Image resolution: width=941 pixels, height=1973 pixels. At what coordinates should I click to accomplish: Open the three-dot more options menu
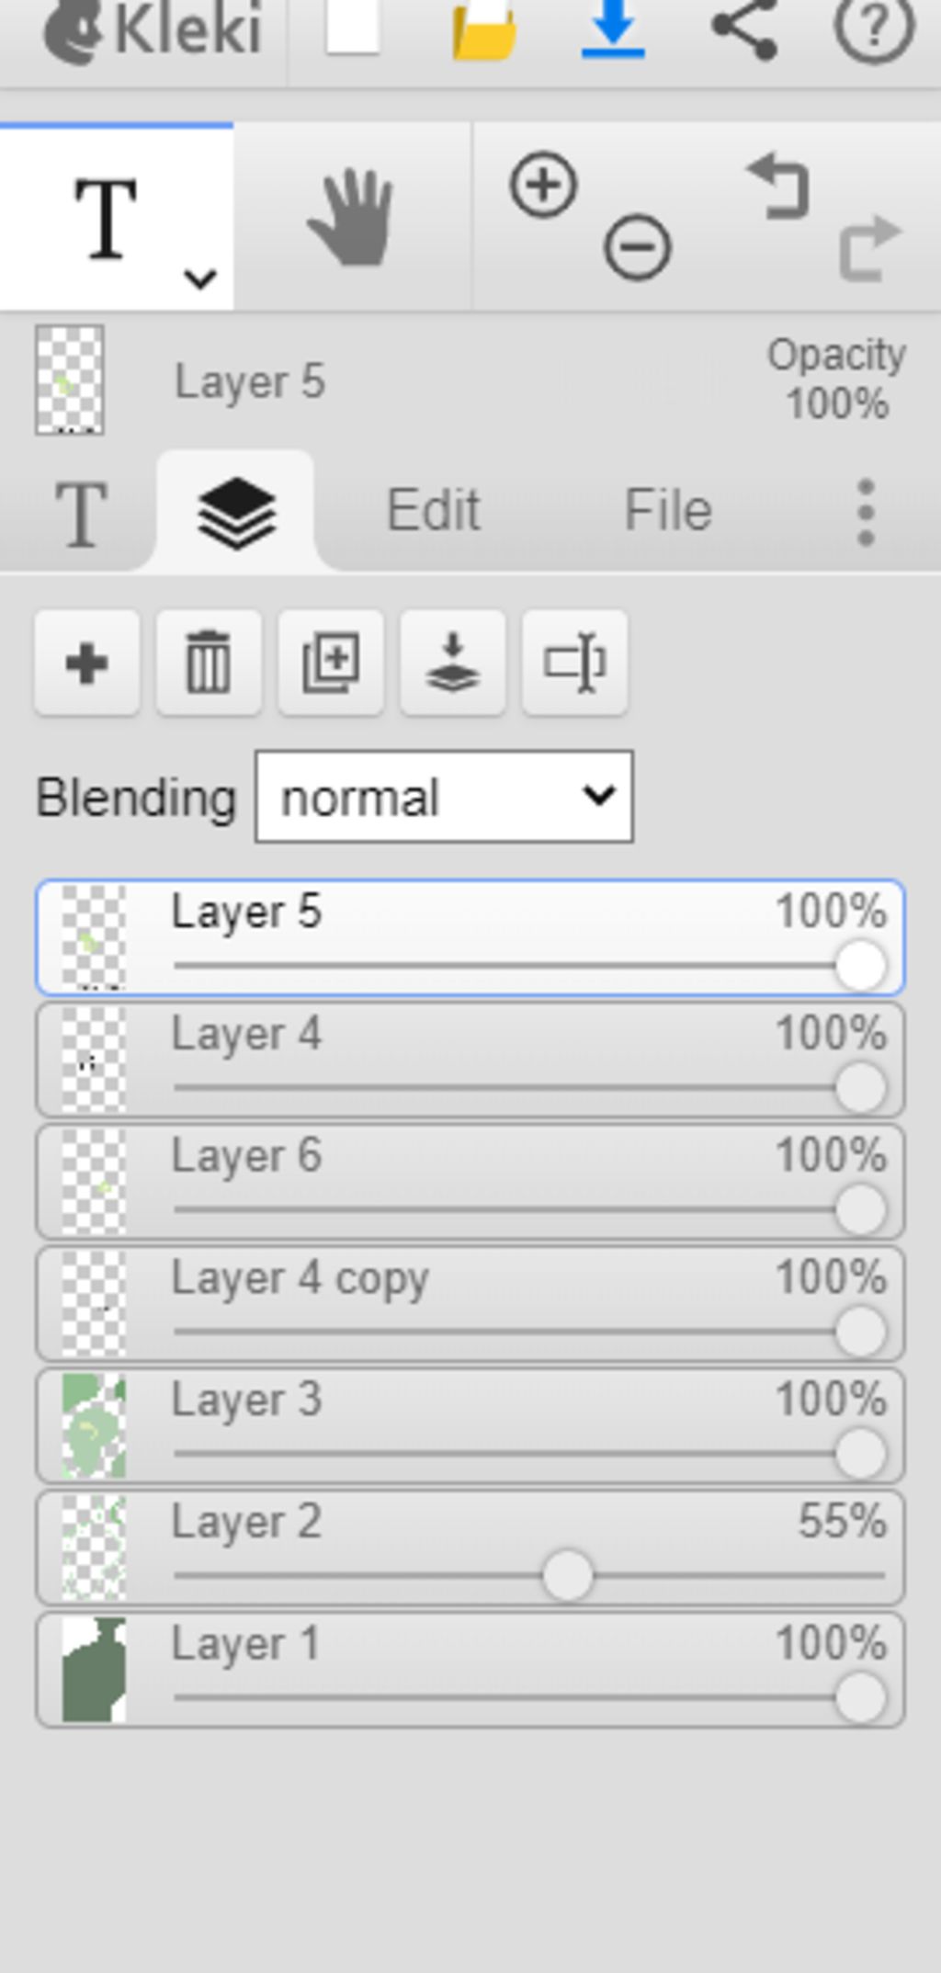[x=865, y=512]
